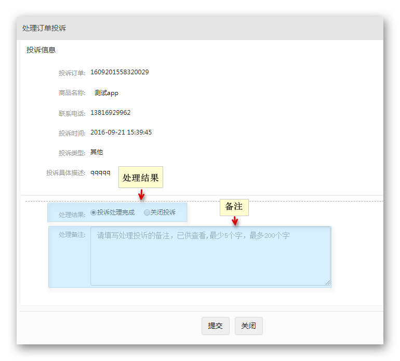The width and height of the screenshot is (400, 361).
Task: Click the phone number 13816929962
Action: coord(111,113)
